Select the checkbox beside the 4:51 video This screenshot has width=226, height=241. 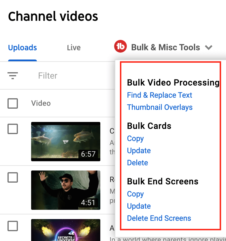pos(13,177)
